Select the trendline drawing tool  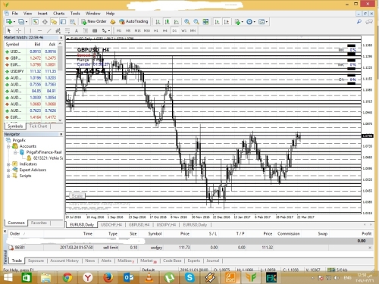click(49, 31)
